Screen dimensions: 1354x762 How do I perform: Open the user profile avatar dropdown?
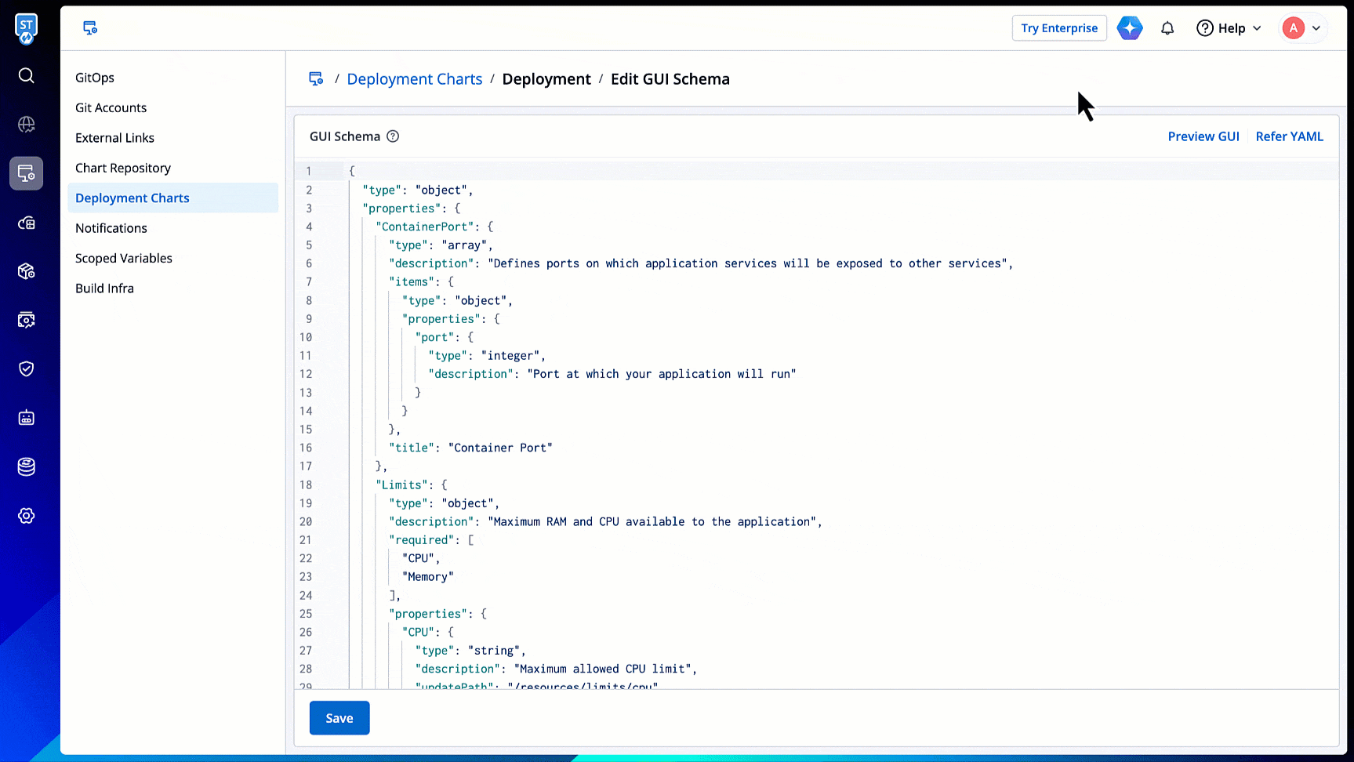pos(1301,28)
